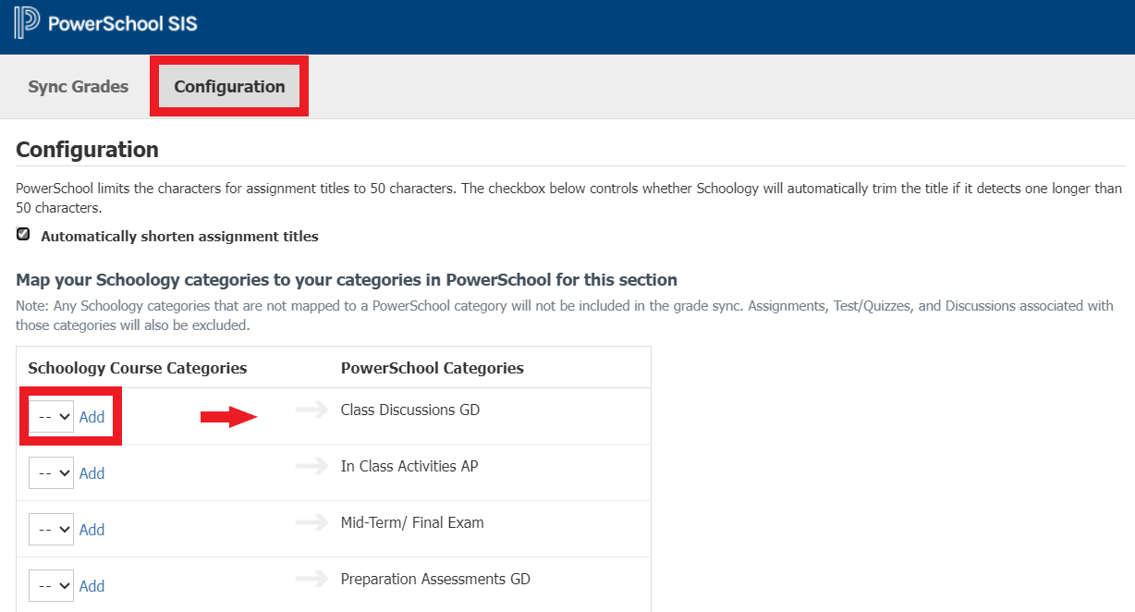Click the PowerSchool SIS logo icon

28,22
